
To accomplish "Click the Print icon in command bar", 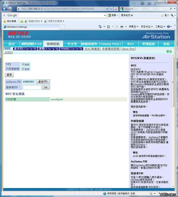I will [122, 27].
